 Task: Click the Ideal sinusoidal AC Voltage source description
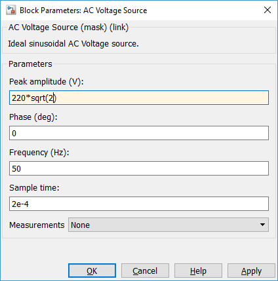73,44
